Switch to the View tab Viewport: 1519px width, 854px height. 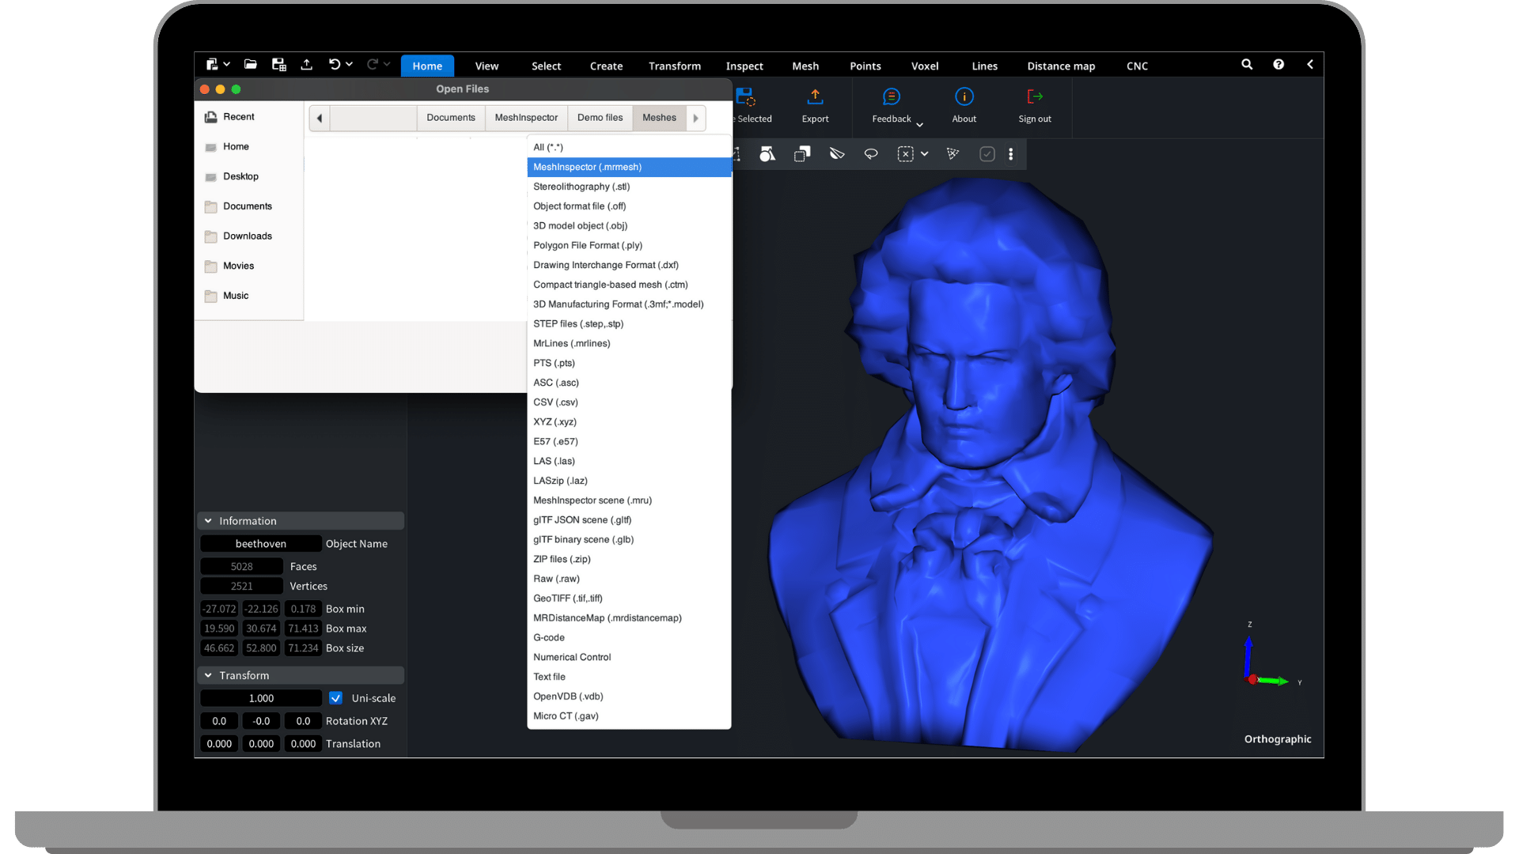point(487,66)
